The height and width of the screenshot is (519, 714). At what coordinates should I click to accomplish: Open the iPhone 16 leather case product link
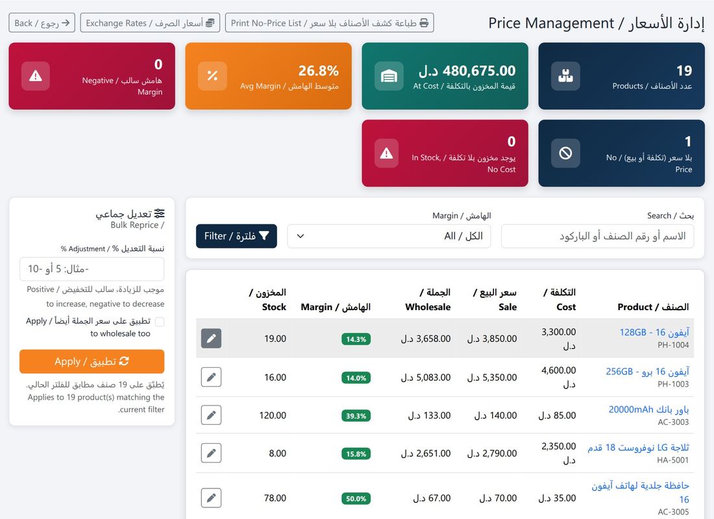[x=640, y=492]
